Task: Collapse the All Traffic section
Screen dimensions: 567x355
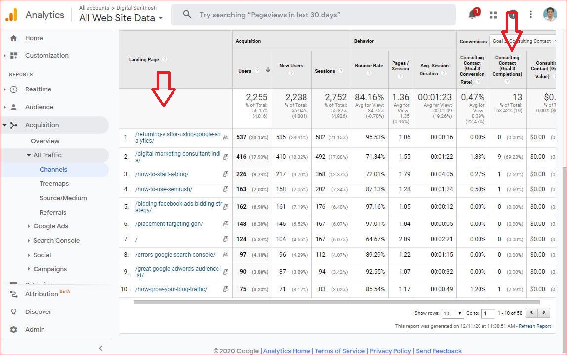Action: tap(29, 155)
